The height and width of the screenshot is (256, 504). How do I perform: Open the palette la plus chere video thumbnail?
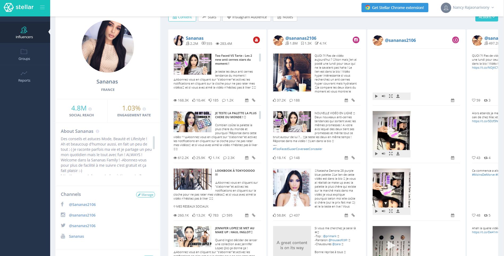[x=192, y=122]
